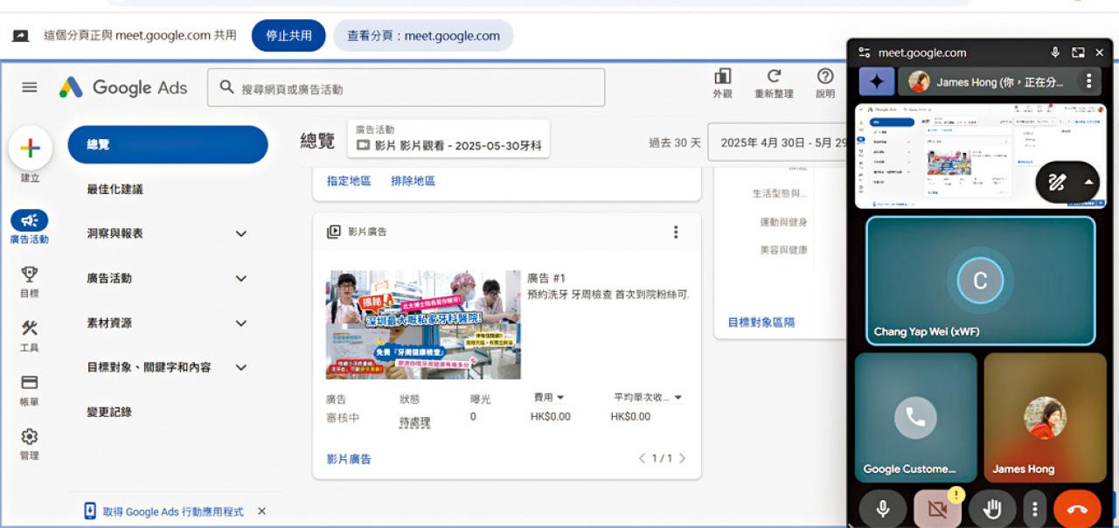
Task: Expand the Assets section chevron
Action: 241,323
